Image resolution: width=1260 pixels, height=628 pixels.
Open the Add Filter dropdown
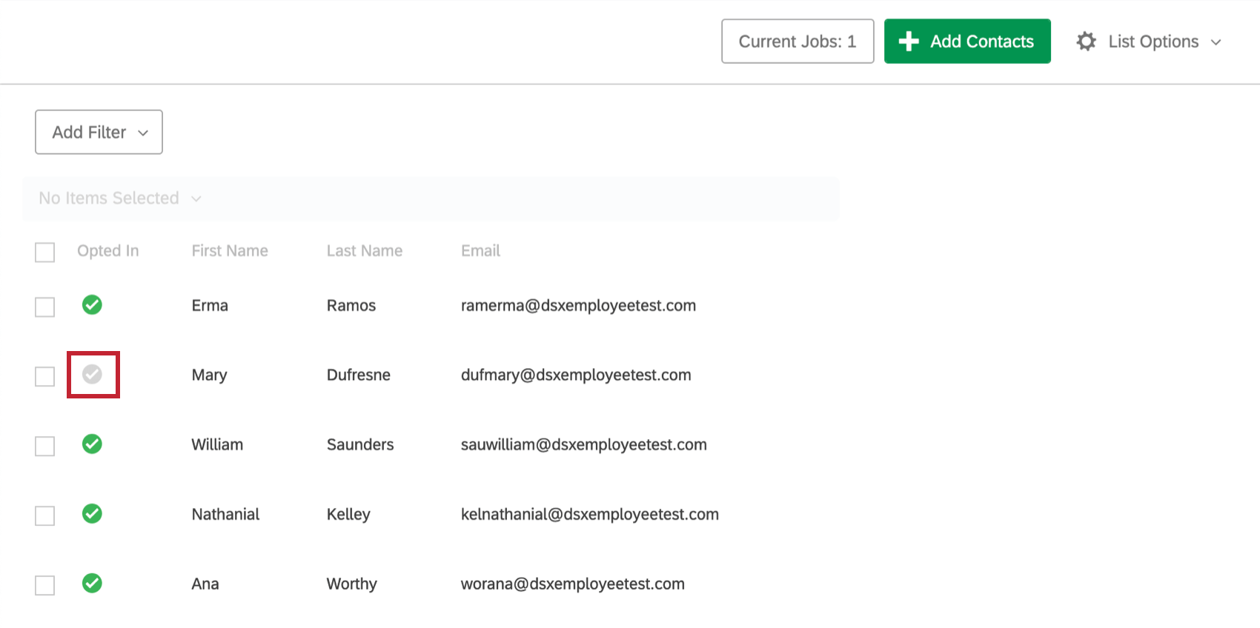point(99,133)
